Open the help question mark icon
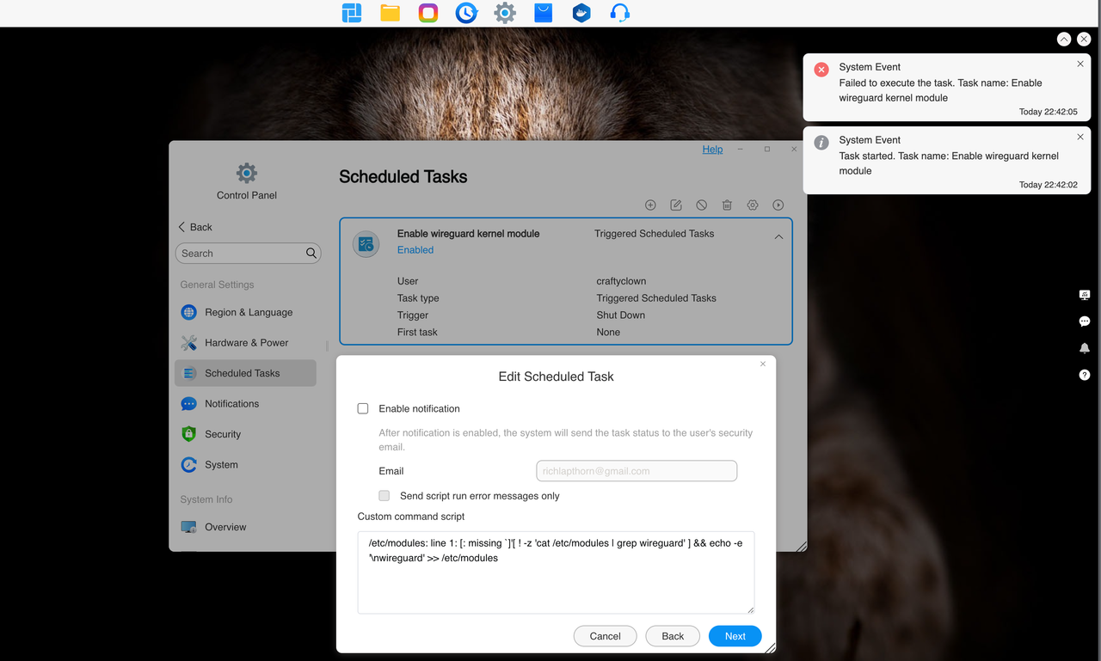This screenshot has width=1101, height=661. point(1085,375)
